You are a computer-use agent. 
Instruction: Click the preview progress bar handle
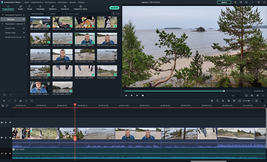[x=224, y=91]
